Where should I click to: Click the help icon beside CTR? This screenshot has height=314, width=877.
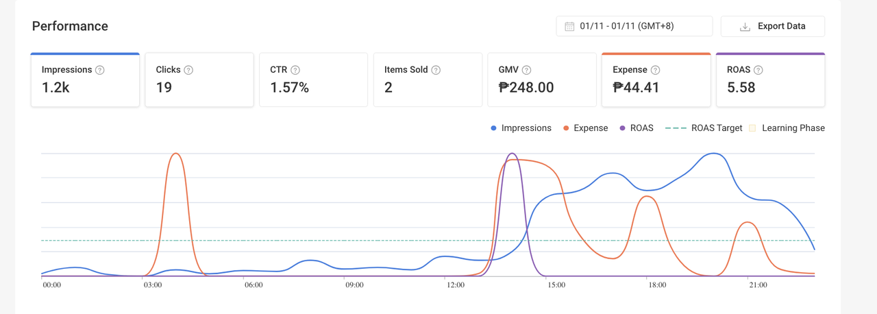295,70
